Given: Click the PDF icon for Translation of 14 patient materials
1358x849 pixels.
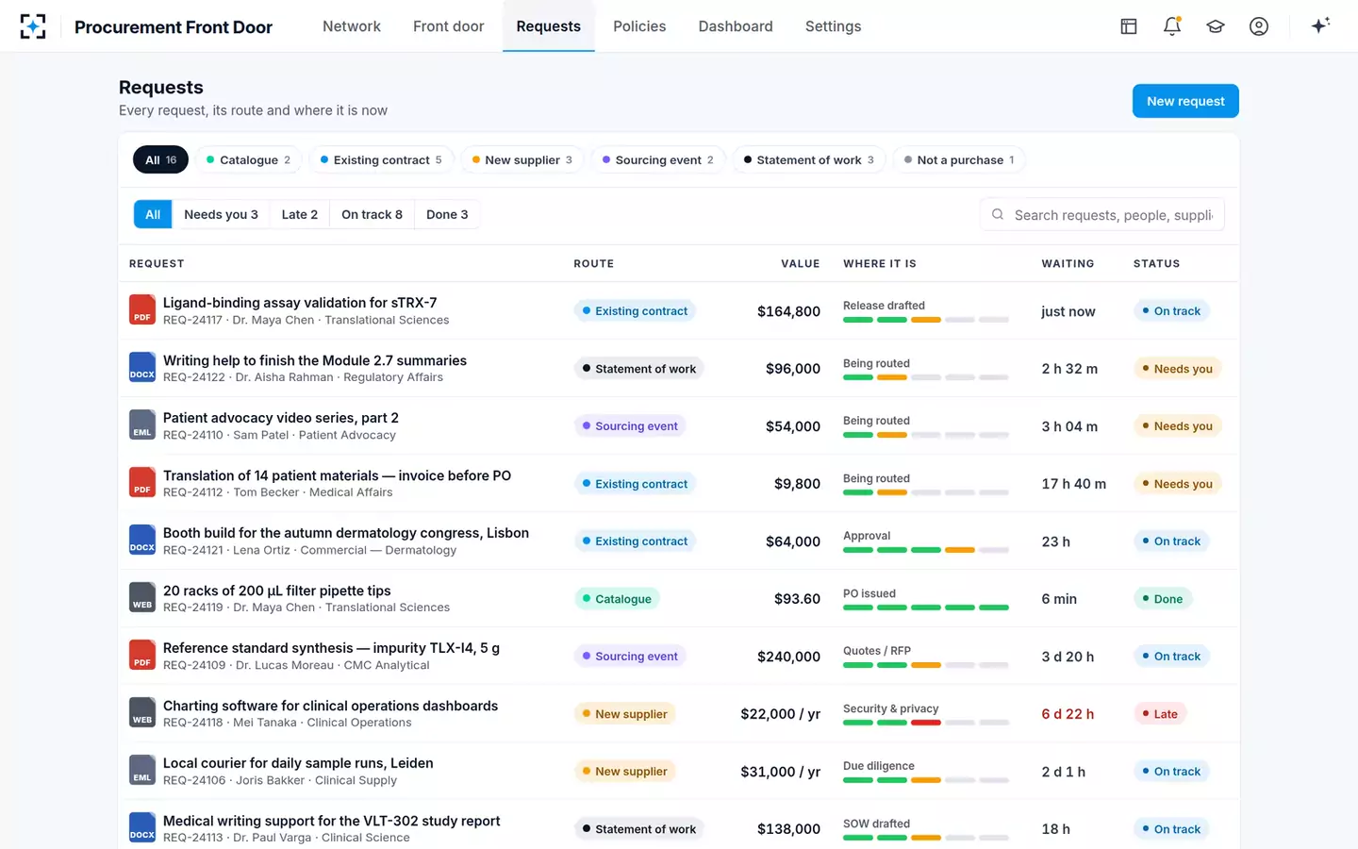Looking at the screenshot, I should coord(142,483).
